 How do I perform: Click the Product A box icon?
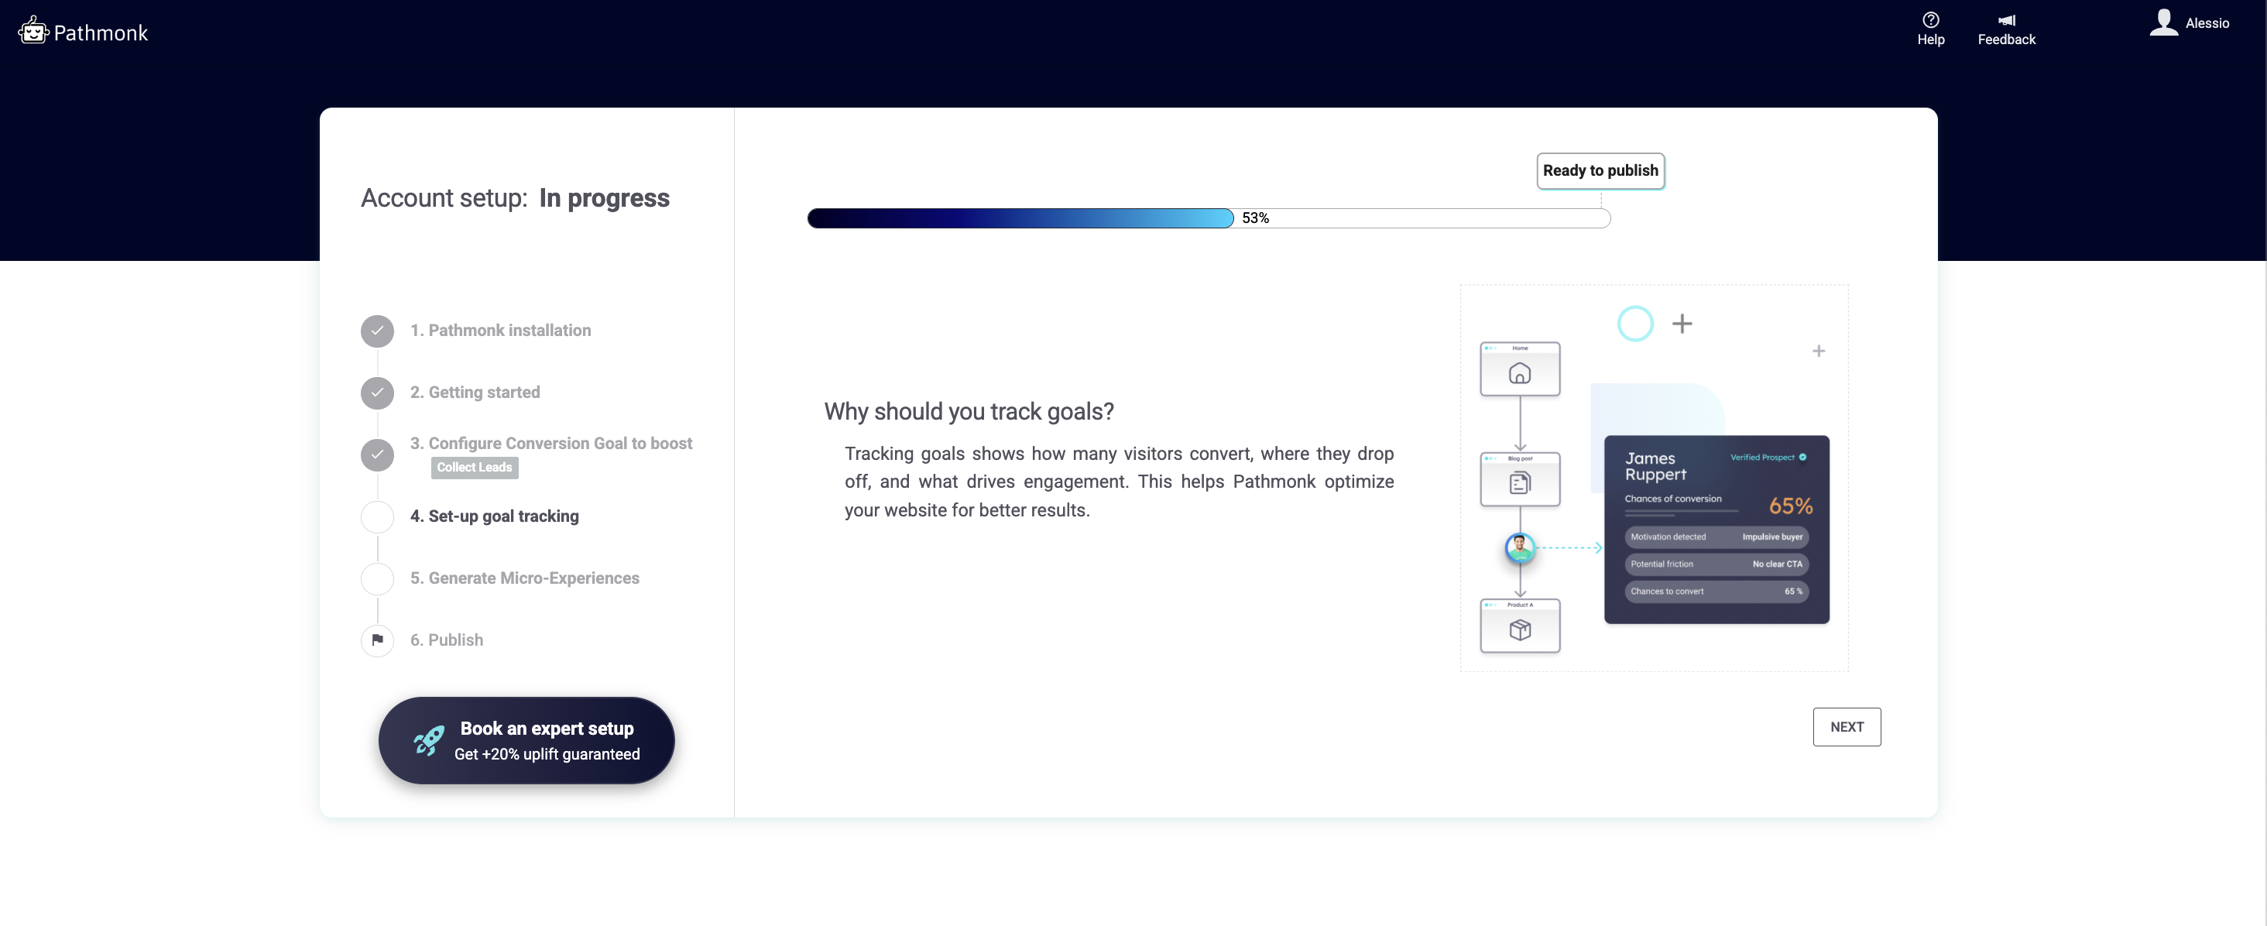click(1519, 629)
